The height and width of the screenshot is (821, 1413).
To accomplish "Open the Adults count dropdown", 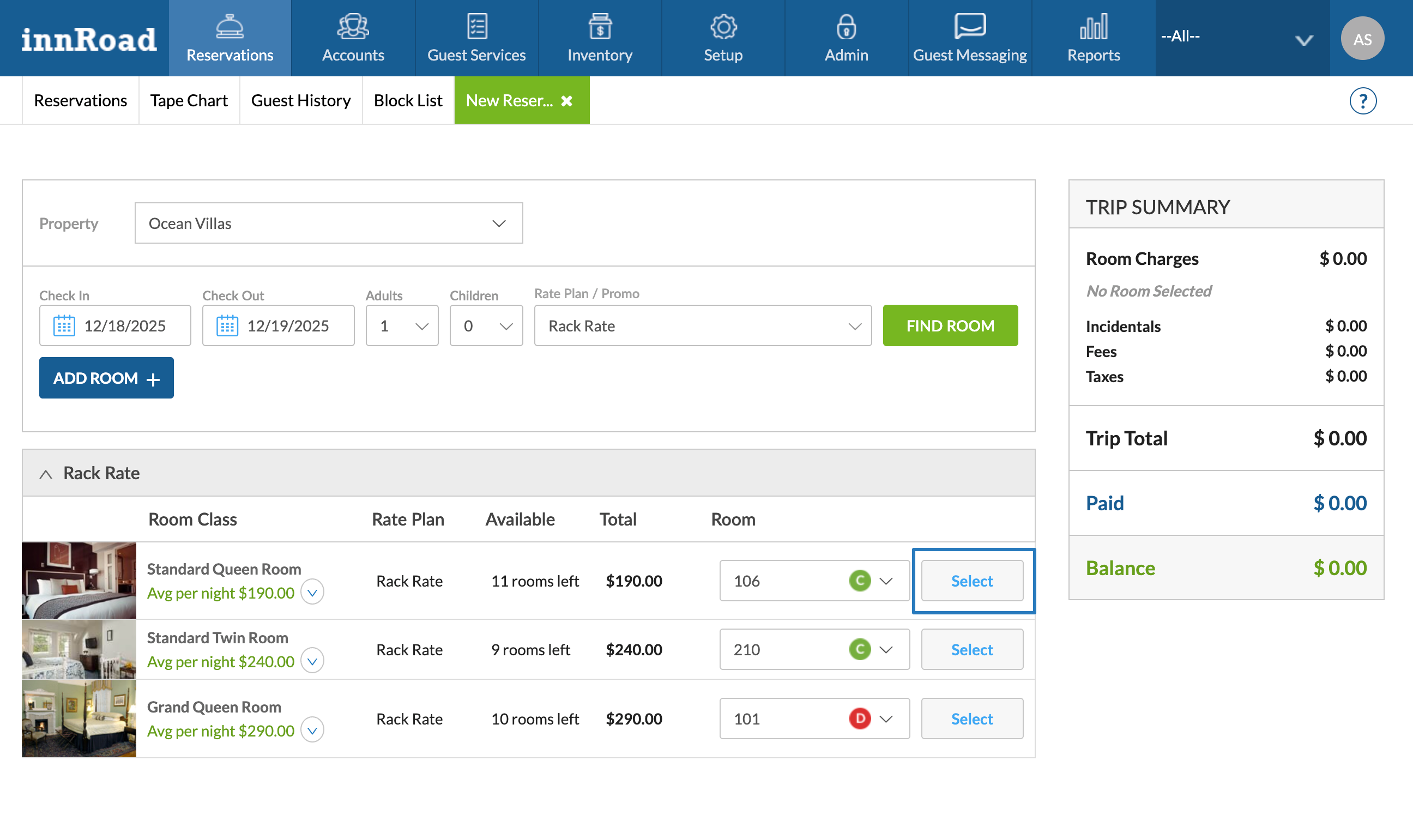I will click(x=401, y=326).
